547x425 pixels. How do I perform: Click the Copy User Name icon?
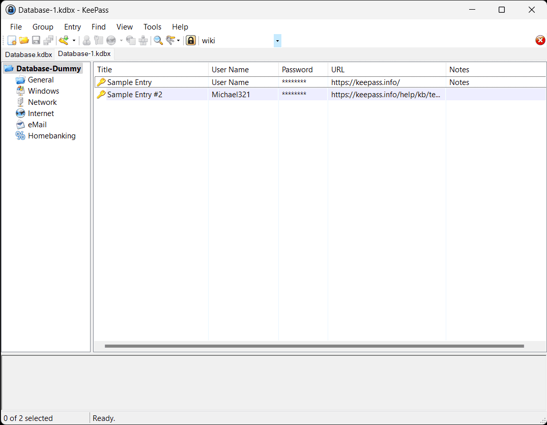tap(87, 41)
